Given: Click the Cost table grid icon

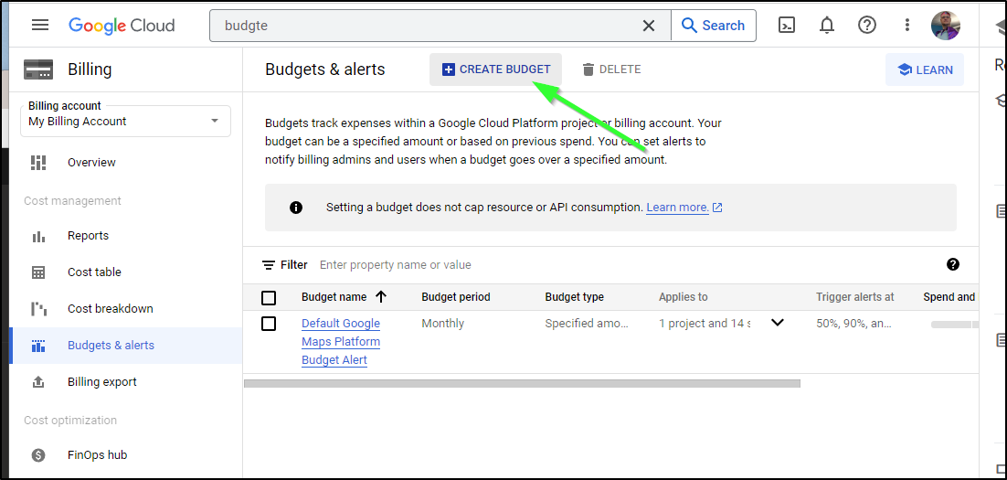Looking at the screenshot, I should click(x=38, y=272).
